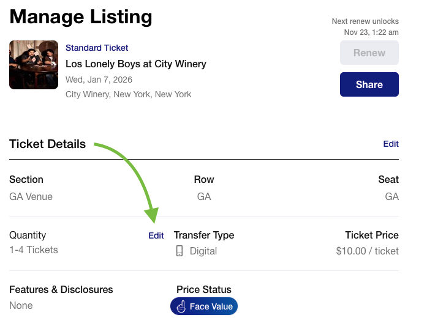Click the Digital transfer type text
The image size is (427, 326).
pos(203,251)
